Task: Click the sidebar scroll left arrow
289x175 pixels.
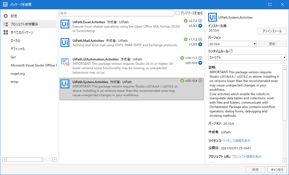Action: (x=4, y=159)
